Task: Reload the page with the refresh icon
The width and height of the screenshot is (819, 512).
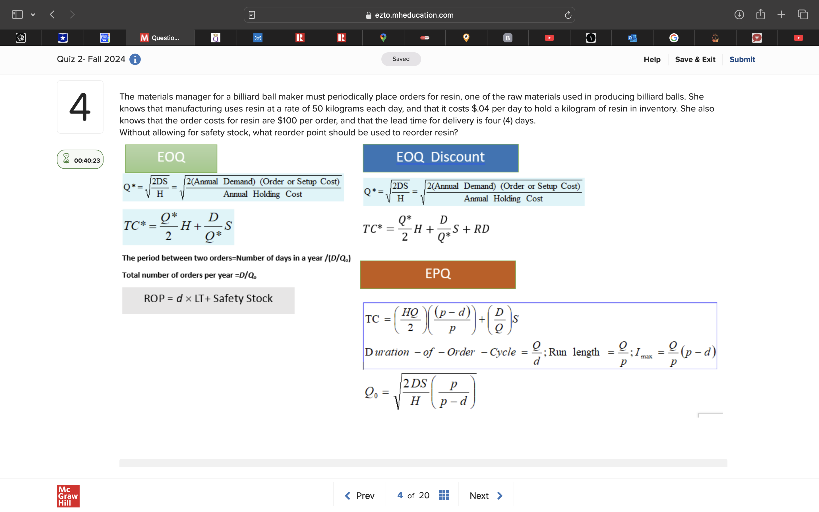Action: click(568, 15)
